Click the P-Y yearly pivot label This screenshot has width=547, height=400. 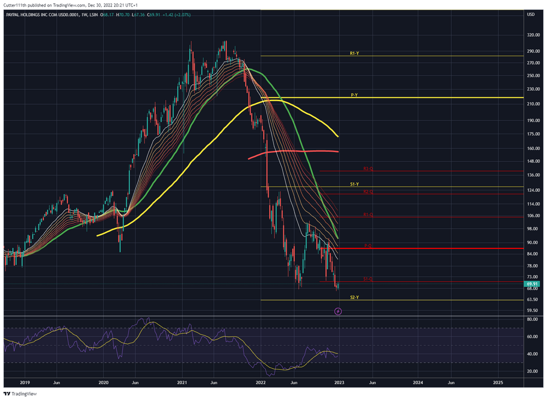354,95
